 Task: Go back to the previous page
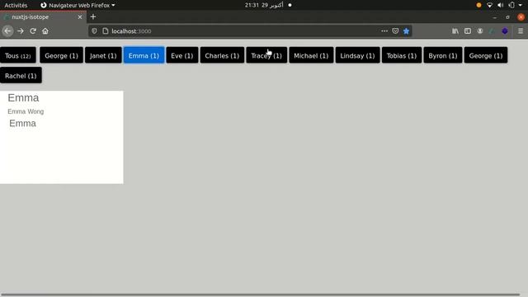pos(7,31)
